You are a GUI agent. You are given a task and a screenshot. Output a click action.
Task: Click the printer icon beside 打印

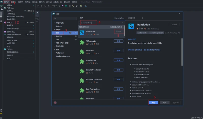coord(5,49)
